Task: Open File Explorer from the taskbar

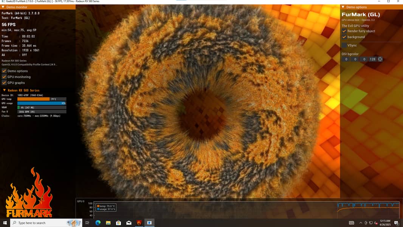Action: [x=108, y=222]
